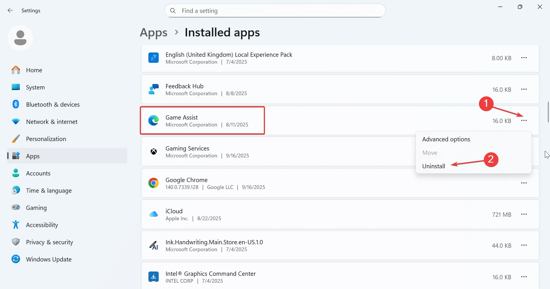This screenshot has width=550, height=289.
Task: Open Network & internet settings
Action: coord(52,121)
